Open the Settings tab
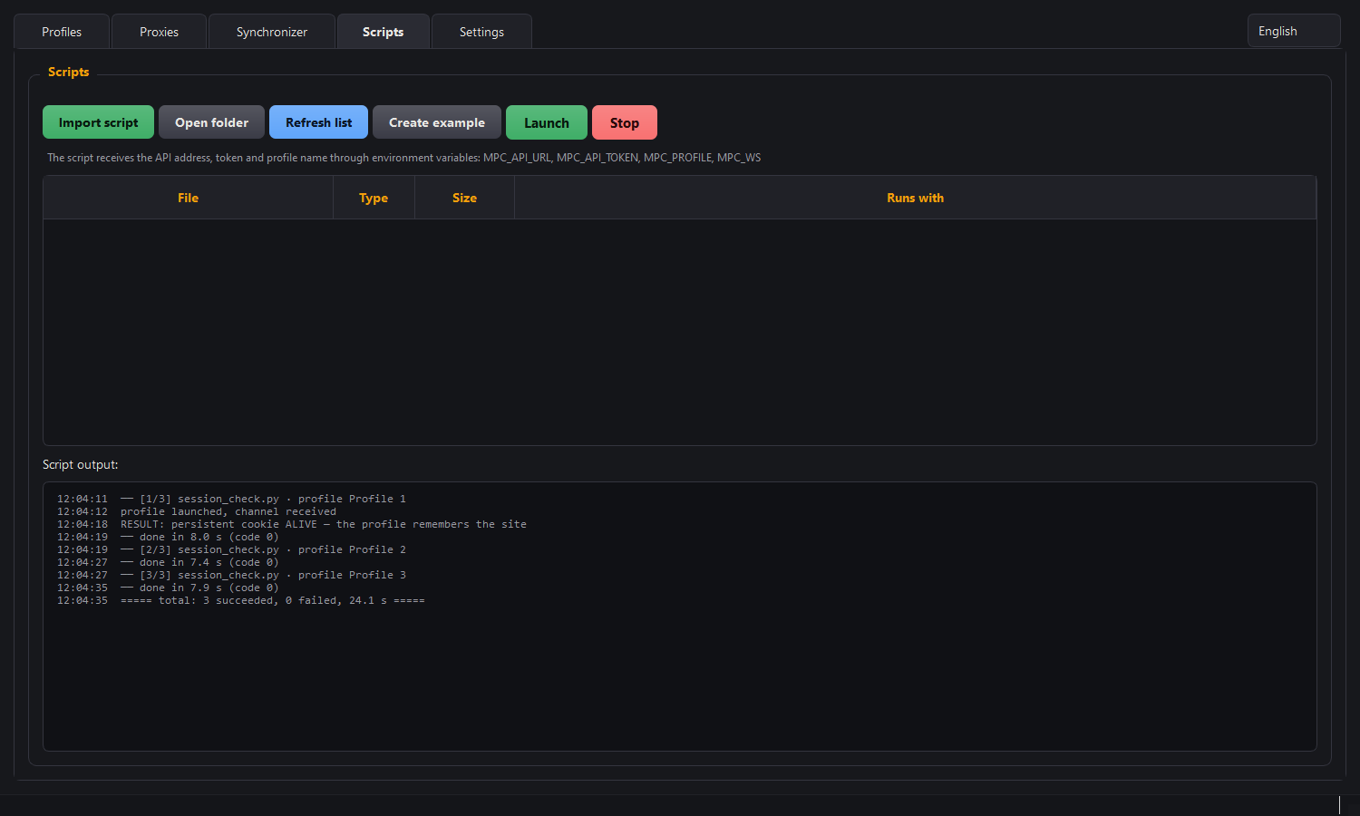Image resolution: width=1360 pixels, height=816 pixels. pyautogui.click(x=481, y=32)
